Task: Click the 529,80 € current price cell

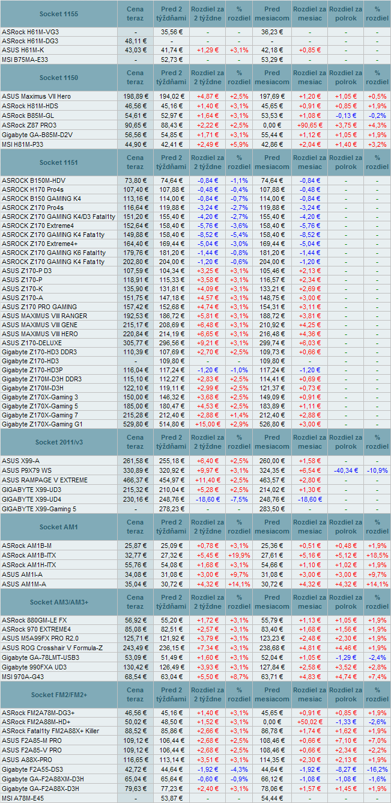Action: [x=135, y=424]
